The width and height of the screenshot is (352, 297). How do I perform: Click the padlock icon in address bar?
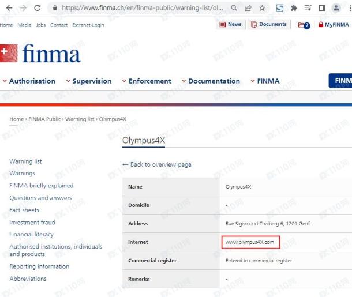pyautogui.click(x=55, y=8)
